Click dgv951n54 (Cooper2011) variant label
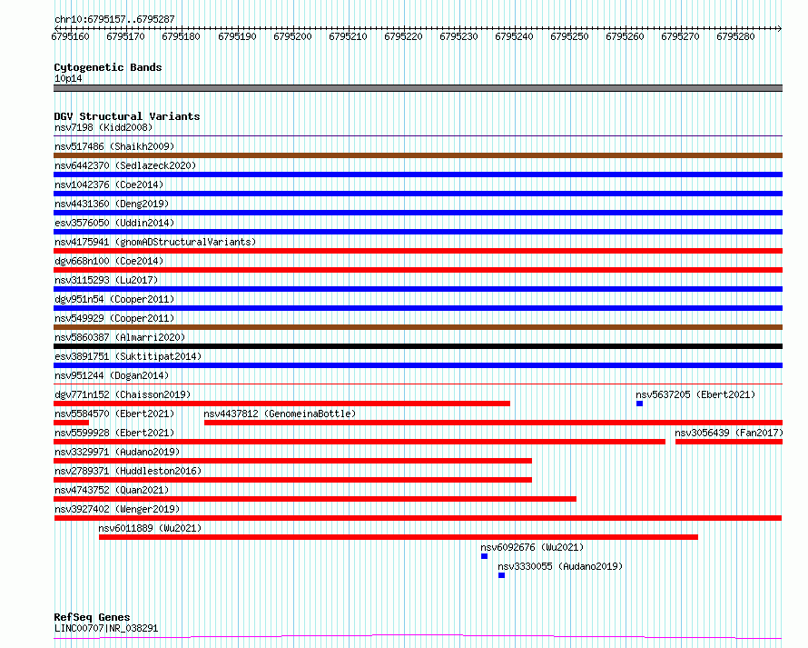 click(x=114, y=299)
